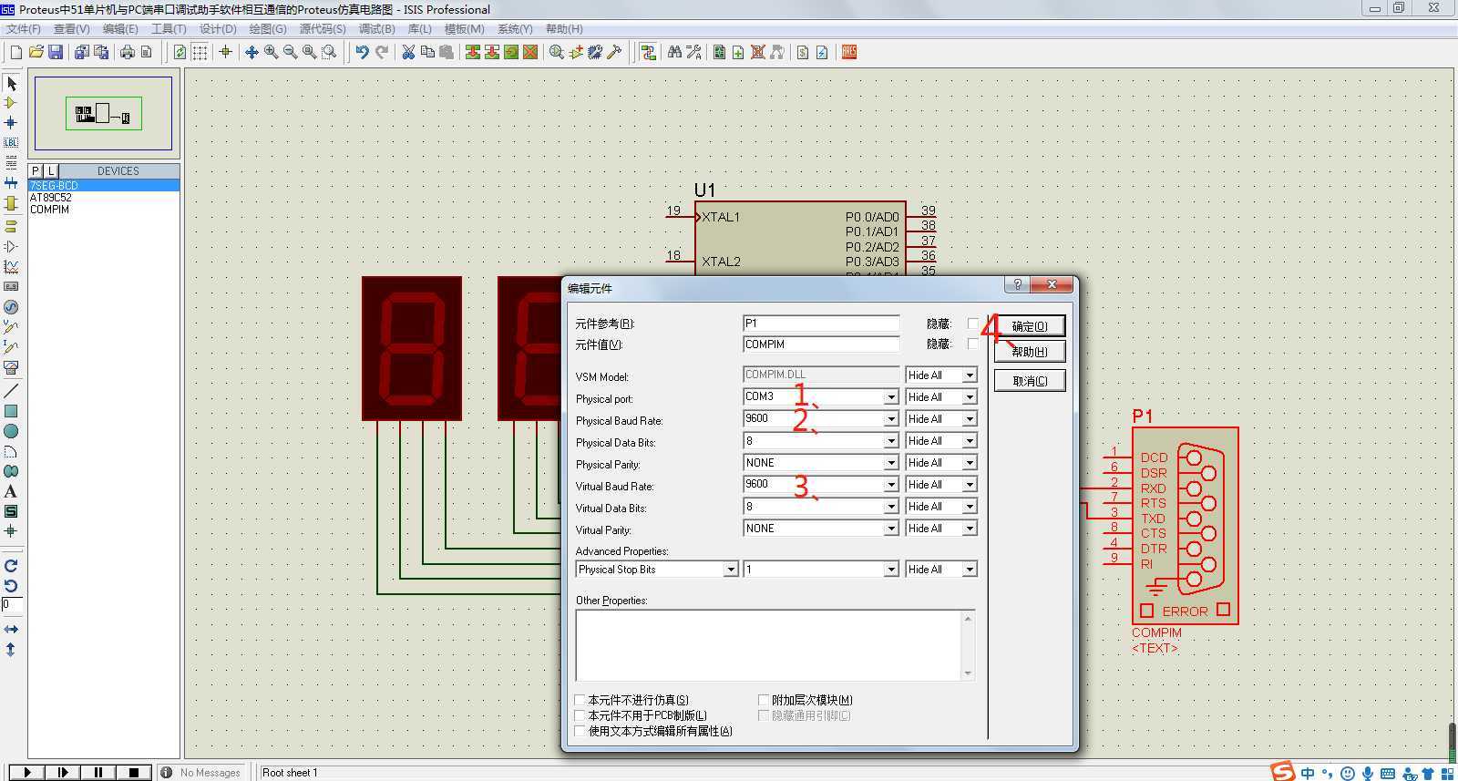Open the 调试(B) menu
Image resolution: width=1458 pixels, height=781 pixels.
pyautogui.click(x=376, y=29)
